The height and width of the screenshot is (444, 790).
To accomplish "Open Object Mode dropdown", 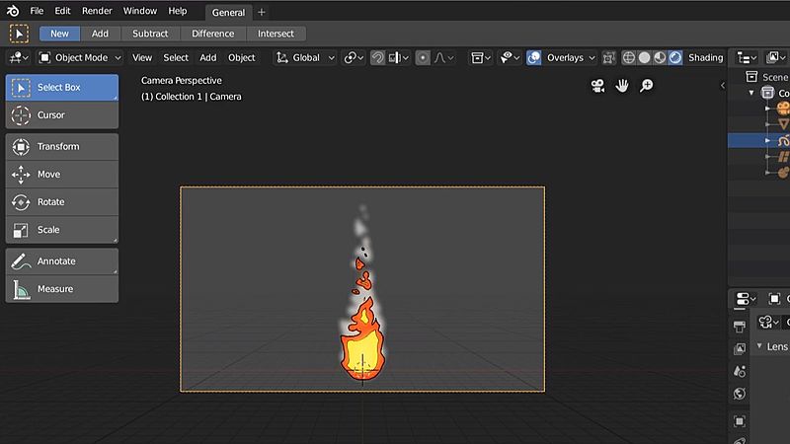I will (x=80, y=58).
